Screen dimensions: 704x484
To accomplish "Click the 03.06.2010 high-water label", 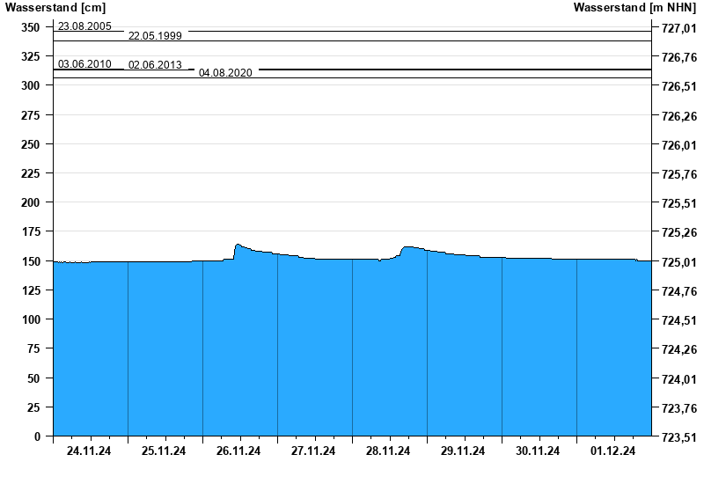I will tap(84, 64).
